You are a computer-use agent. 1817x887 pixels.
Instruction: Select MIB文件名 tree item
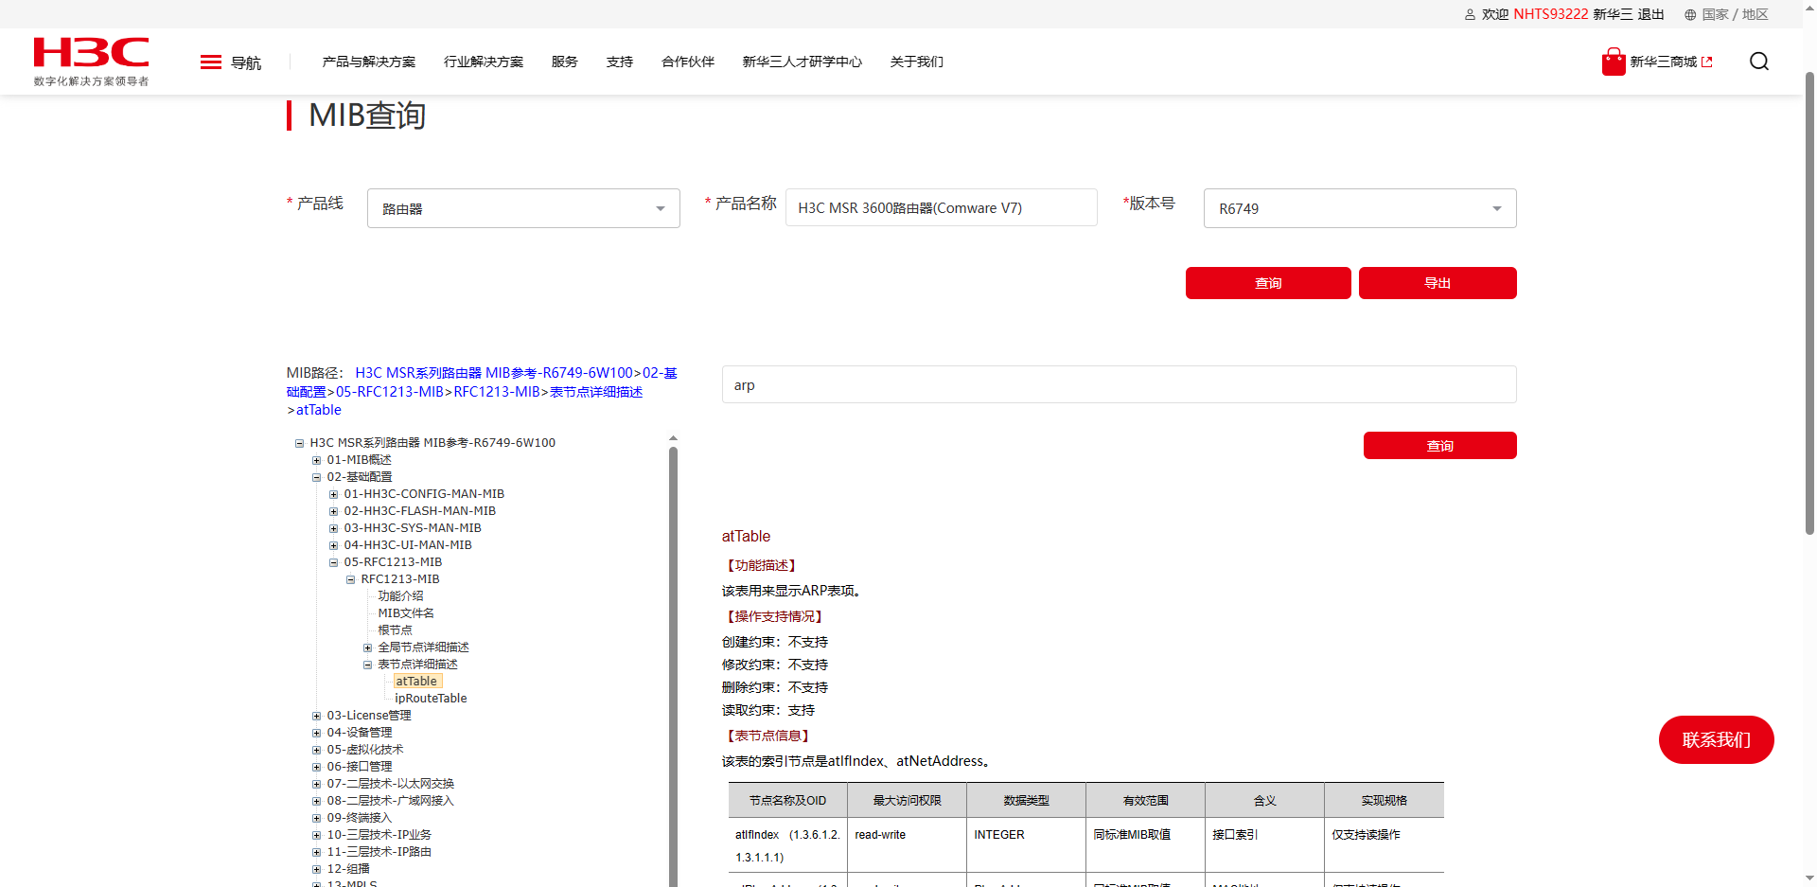point(406,613)
